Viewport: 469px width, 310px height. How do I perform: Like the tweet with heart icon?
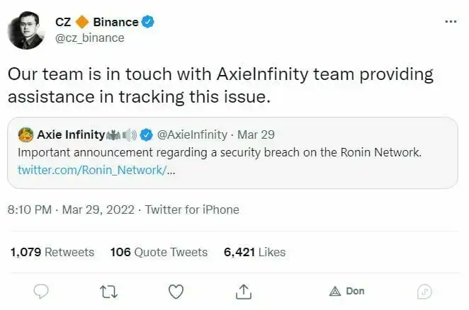point(176,291)
